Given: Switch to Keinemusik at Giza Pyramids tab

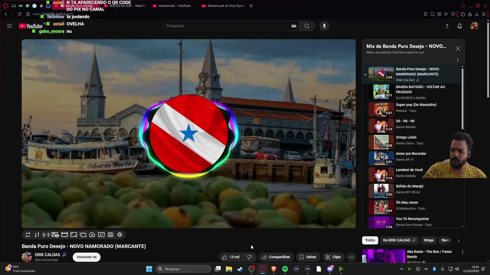Looking at the screenshot, I should pos(223,6).
